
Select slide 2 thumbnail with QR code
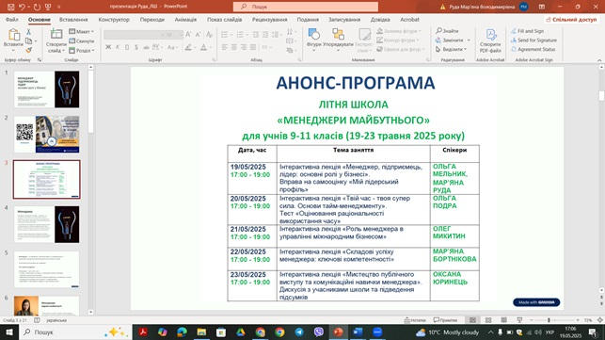click(x=47, y=134)
